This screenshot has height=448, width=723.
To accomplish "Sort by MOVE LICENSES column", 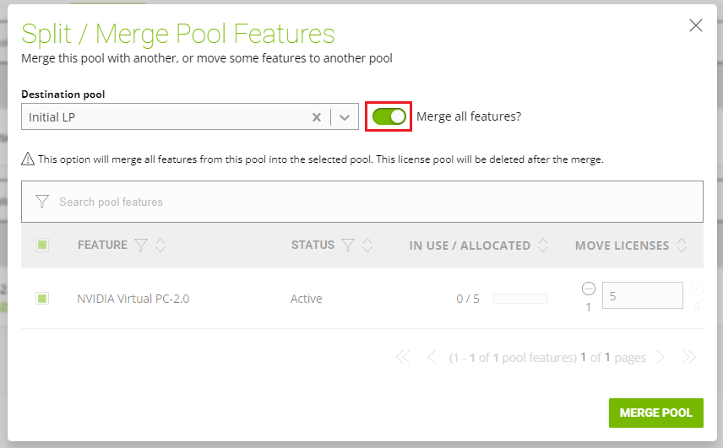I will pos(682,246).
